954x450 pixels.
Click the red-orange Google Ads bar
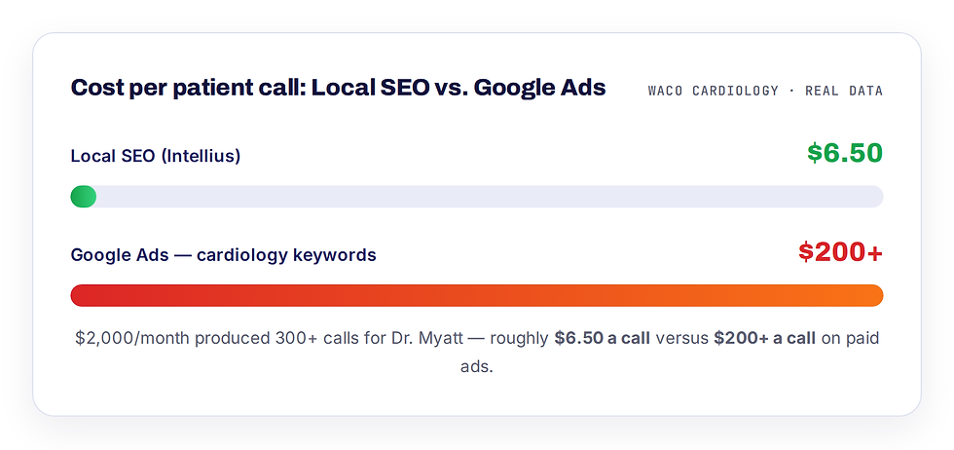[477, 295]
